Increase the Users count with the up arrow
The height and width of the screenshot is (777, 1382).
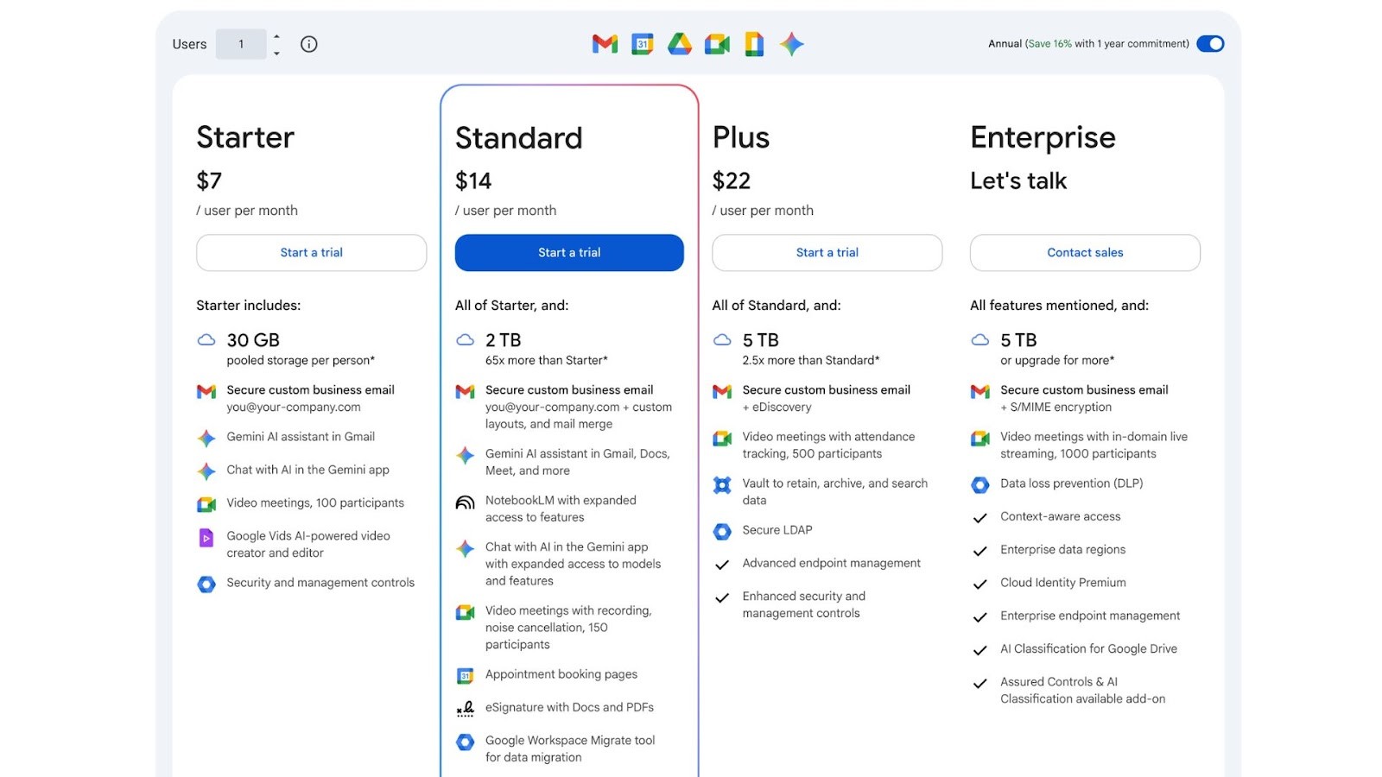[x=276, y=38]
